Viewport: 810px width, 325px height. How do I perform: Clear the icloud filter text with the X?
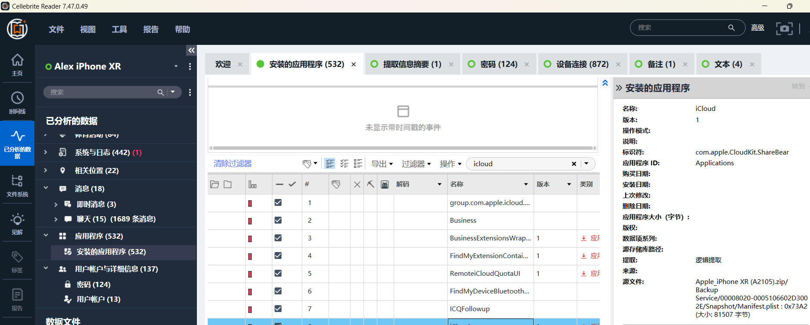click(574, 164)
